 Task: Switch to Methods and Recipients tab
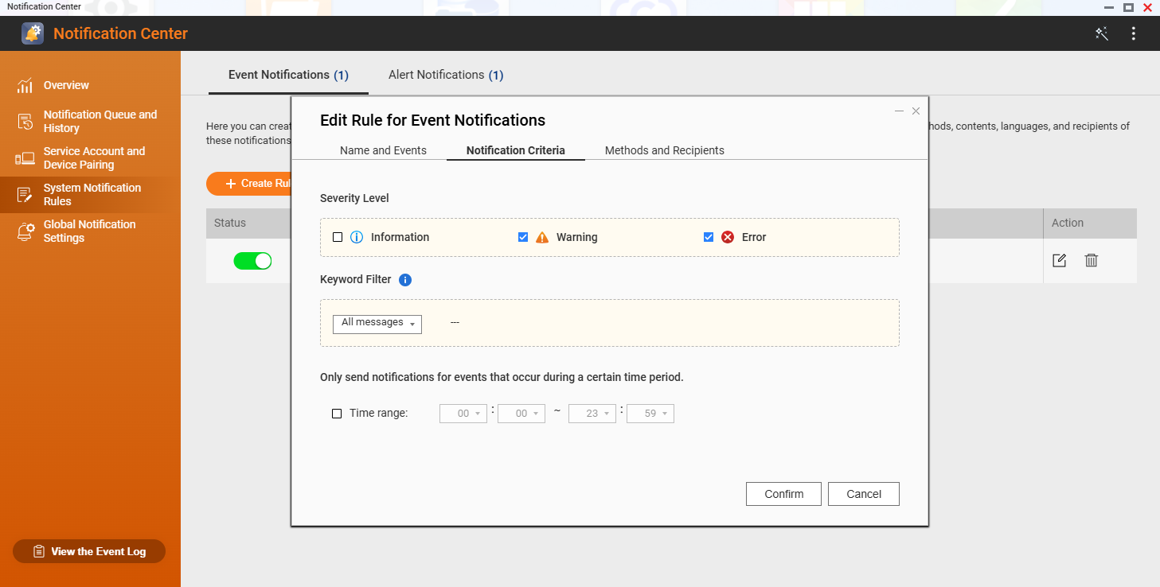[664, 150]
